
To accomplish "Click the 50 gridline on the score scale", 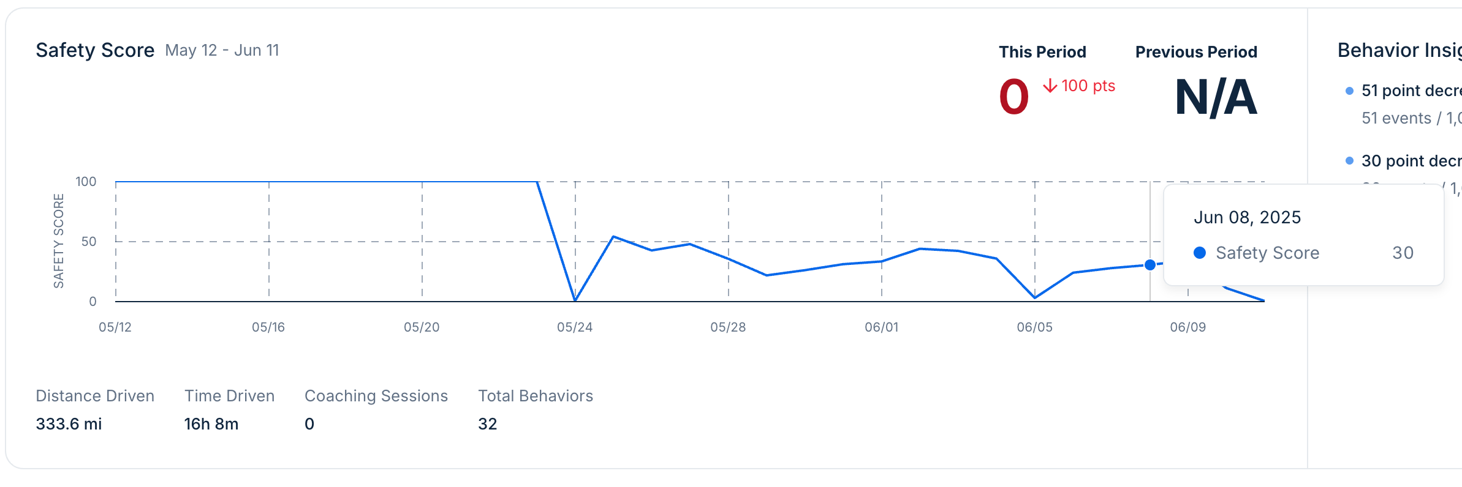I will click(90, 242).
